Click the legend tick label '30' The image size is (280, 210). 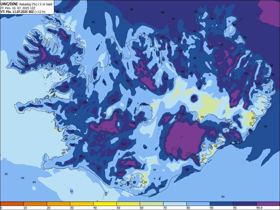click(72, 208)
